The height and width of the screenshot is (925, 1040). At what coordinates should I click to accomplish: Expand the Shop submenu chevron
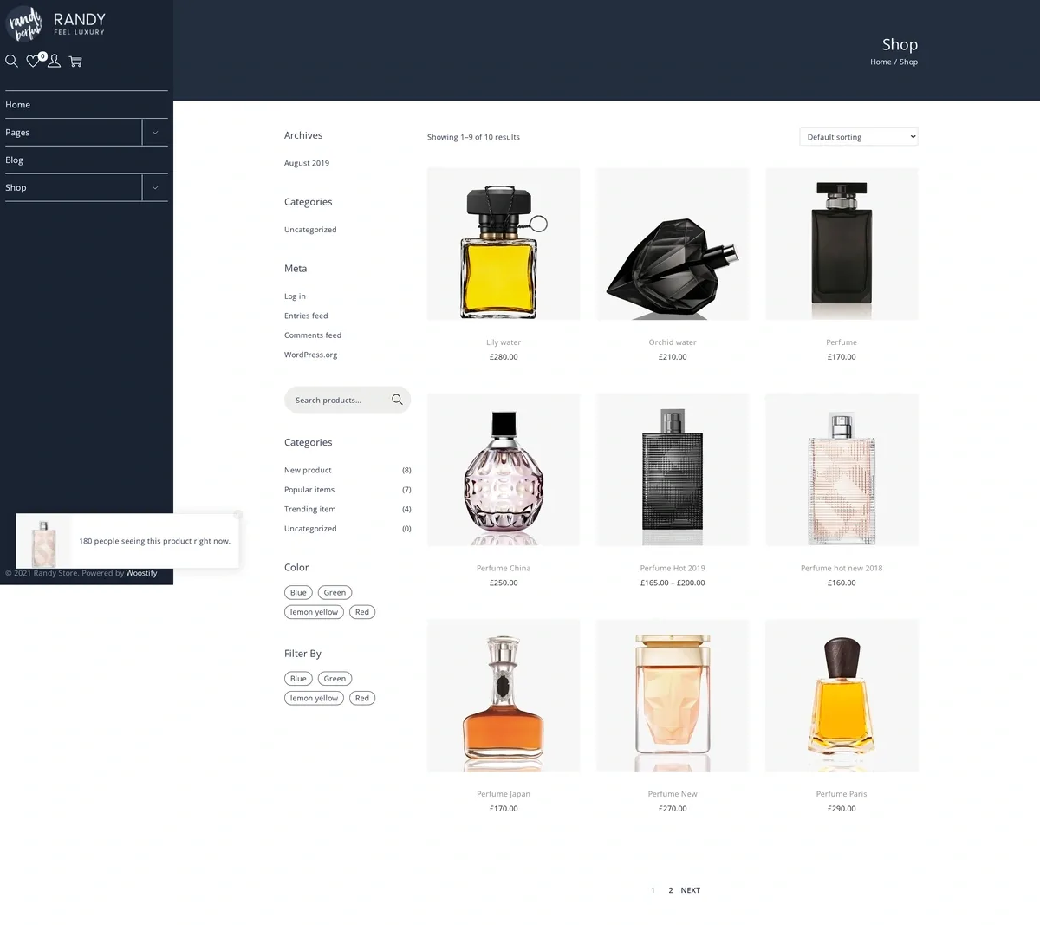(155, 187)
